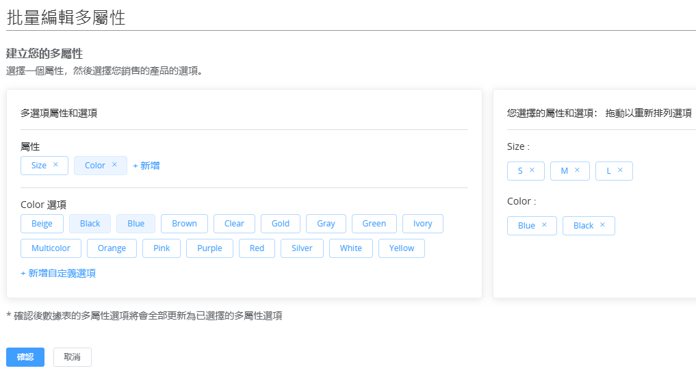Image resolution: width=696 pixels, height=377 pixels.
Task: Choose the Yellow option
Action: coord(402,248)
